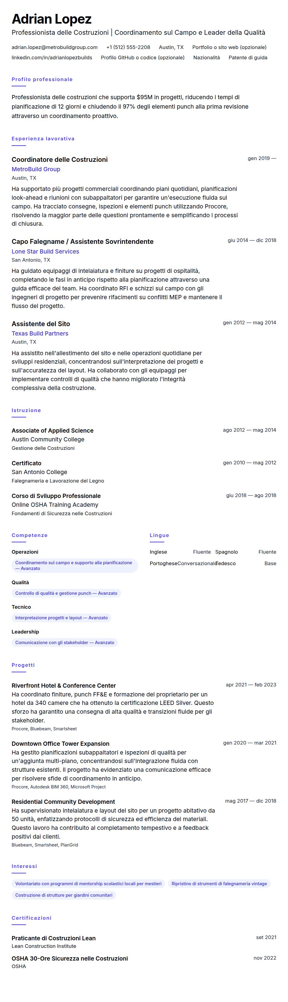Click the Patente di guida field
This screenshot has height=1002, width=288.
coord(248,57)
